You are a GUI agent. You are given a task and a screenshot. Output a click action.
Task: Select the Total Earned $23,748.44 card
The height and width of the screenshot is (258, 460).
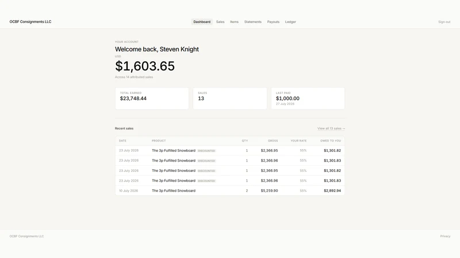[152, 99]
